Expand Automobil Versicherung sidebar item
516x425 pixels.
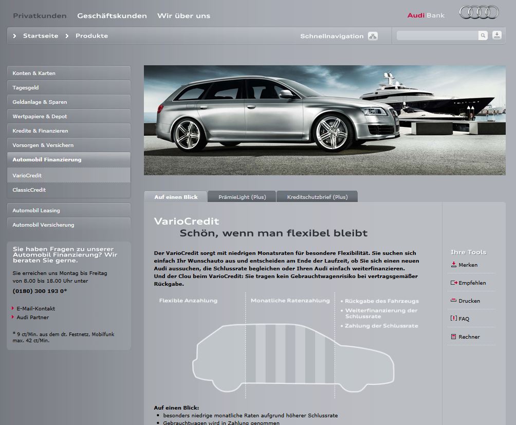pos(69,225)
